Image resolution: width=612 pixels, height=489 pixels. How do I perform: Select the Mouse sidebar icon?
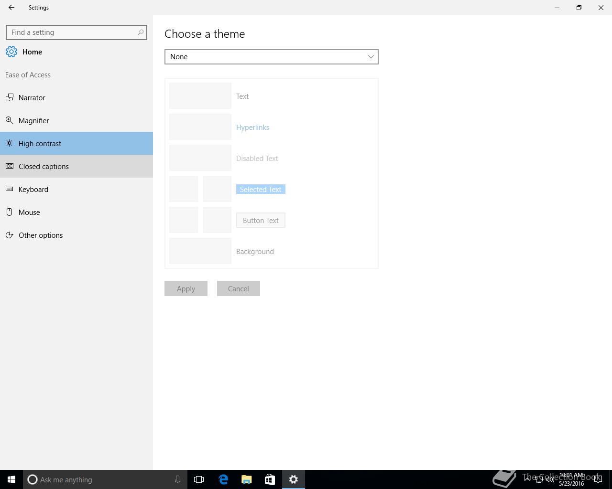[x=10, y=212]
